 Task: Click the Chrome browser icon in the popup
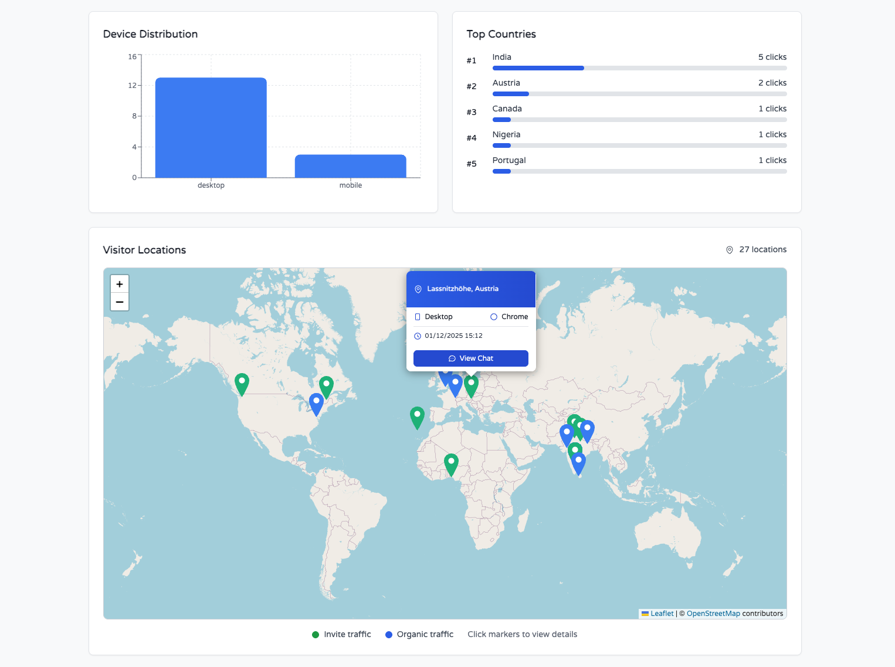click(x=493, y=317)
